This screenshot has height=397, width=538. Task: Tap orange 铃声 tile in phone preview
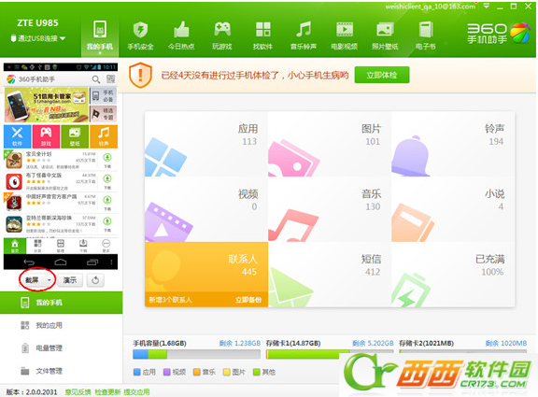click(104, 136)
